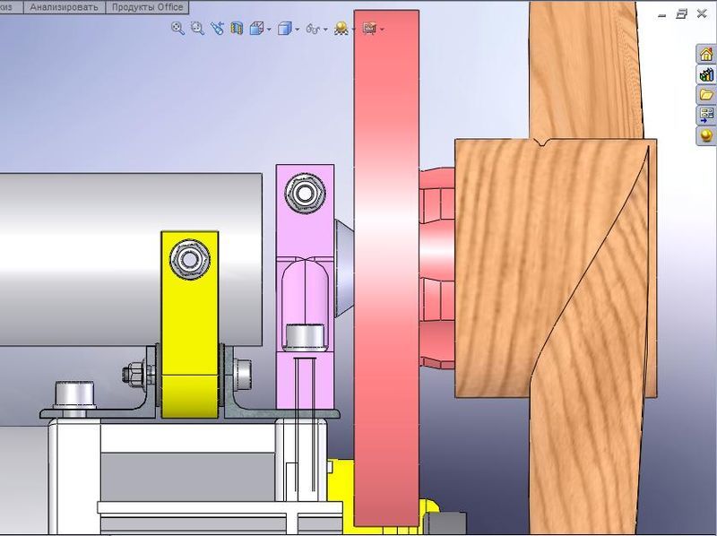The image size is (717, 536).
Task: Expand the Hide/Show Items glasses dropdown
Action: (x=325, y=30)
